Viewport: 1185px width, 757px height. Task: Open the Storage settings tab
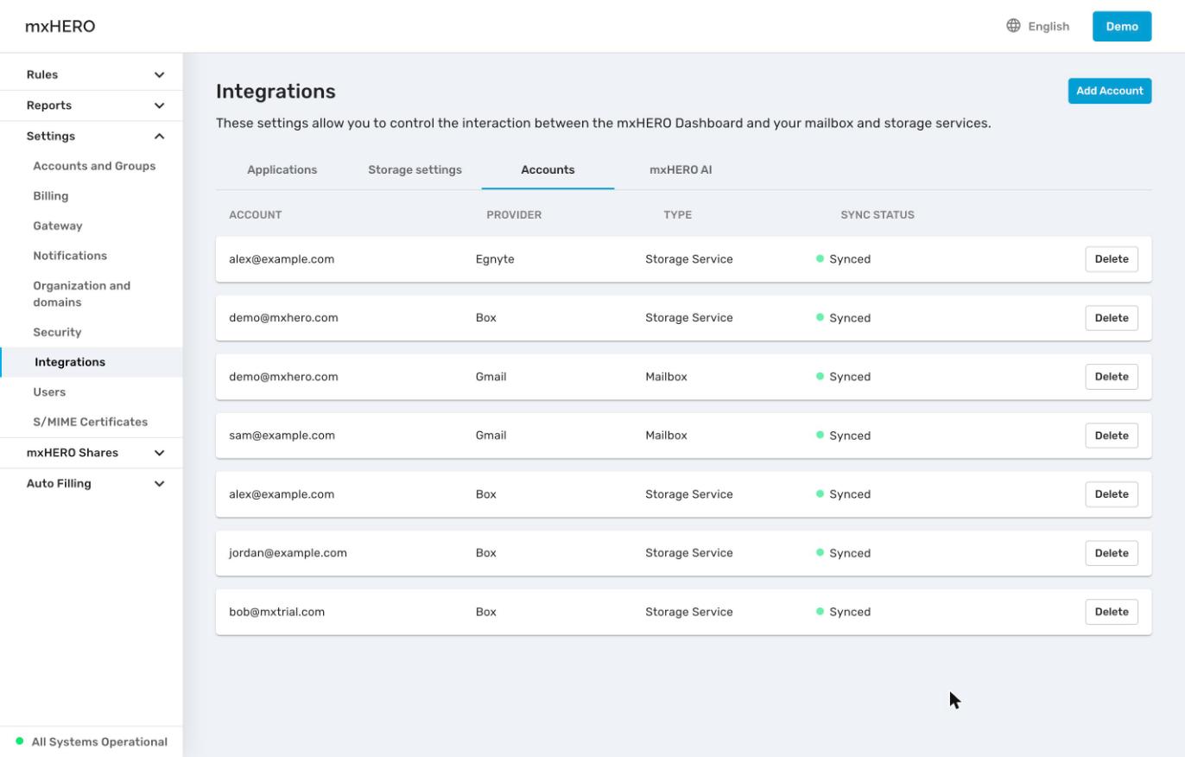[x=415, y=170]
